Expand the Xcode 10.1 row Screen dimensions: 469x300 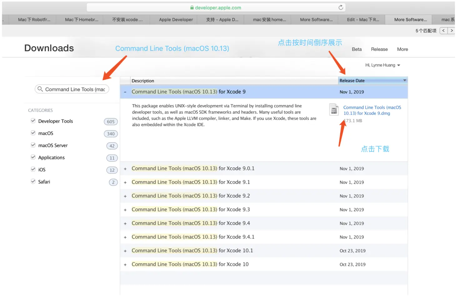click(125, 251)
